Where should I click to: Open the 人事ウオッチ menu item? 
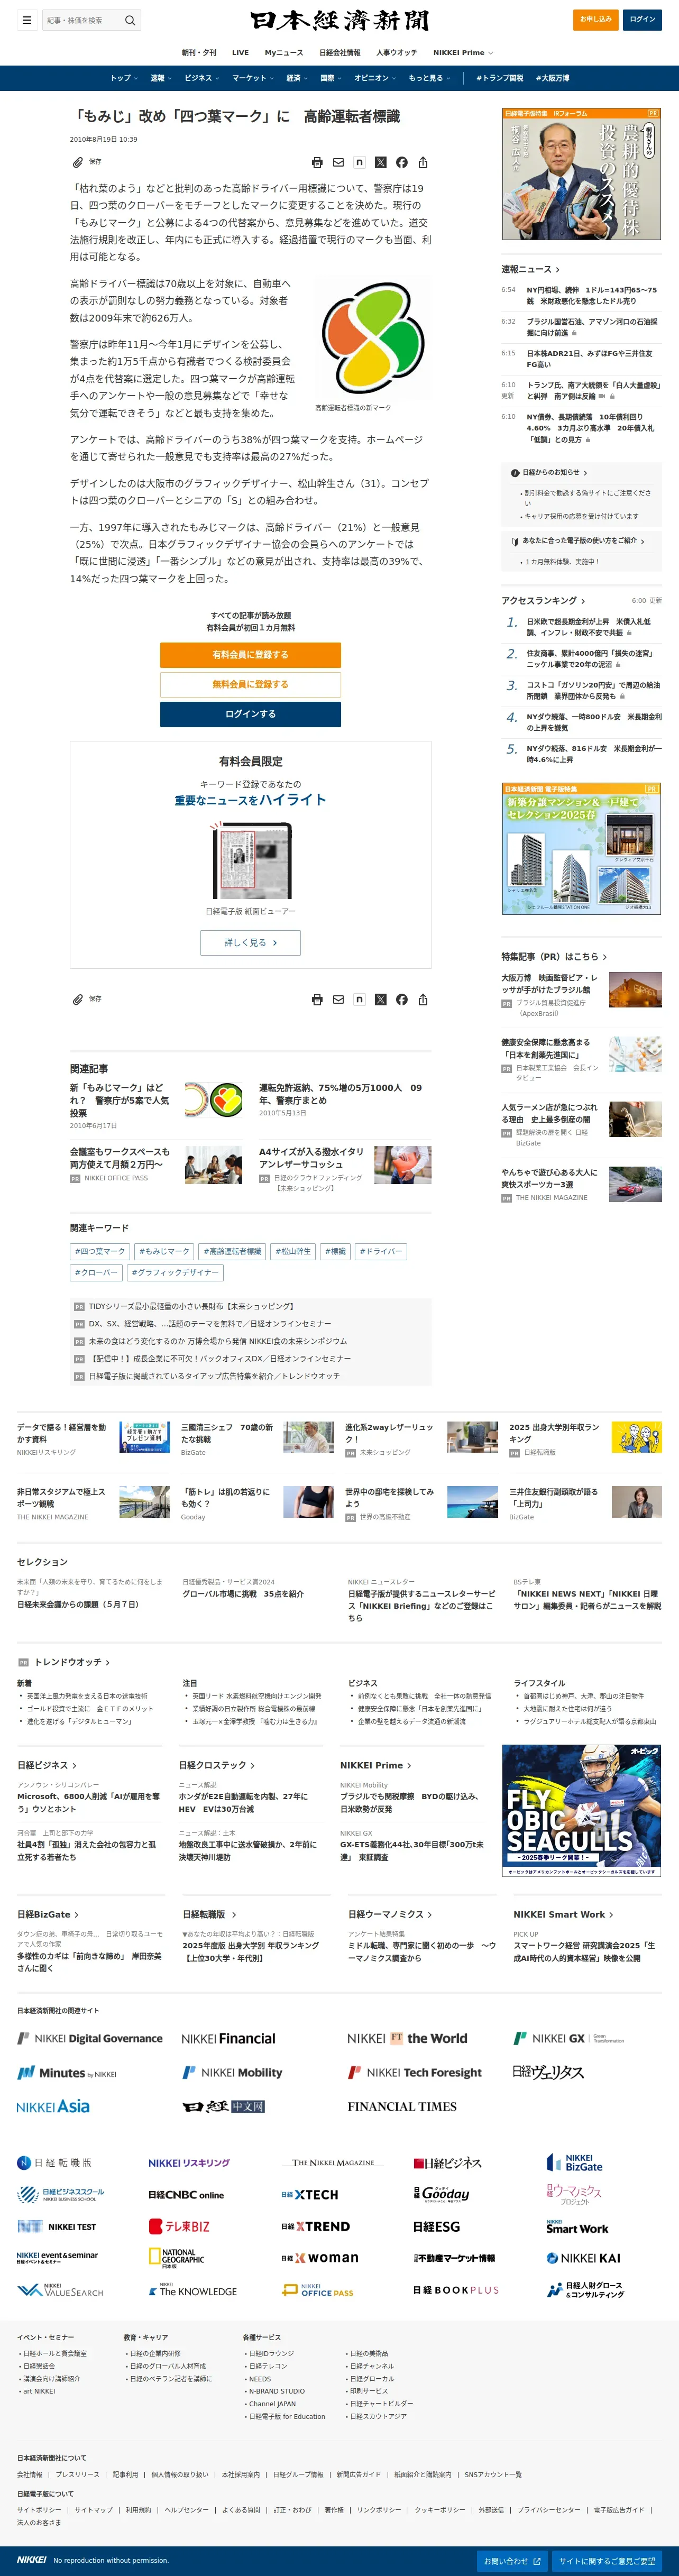pos(397,52)
